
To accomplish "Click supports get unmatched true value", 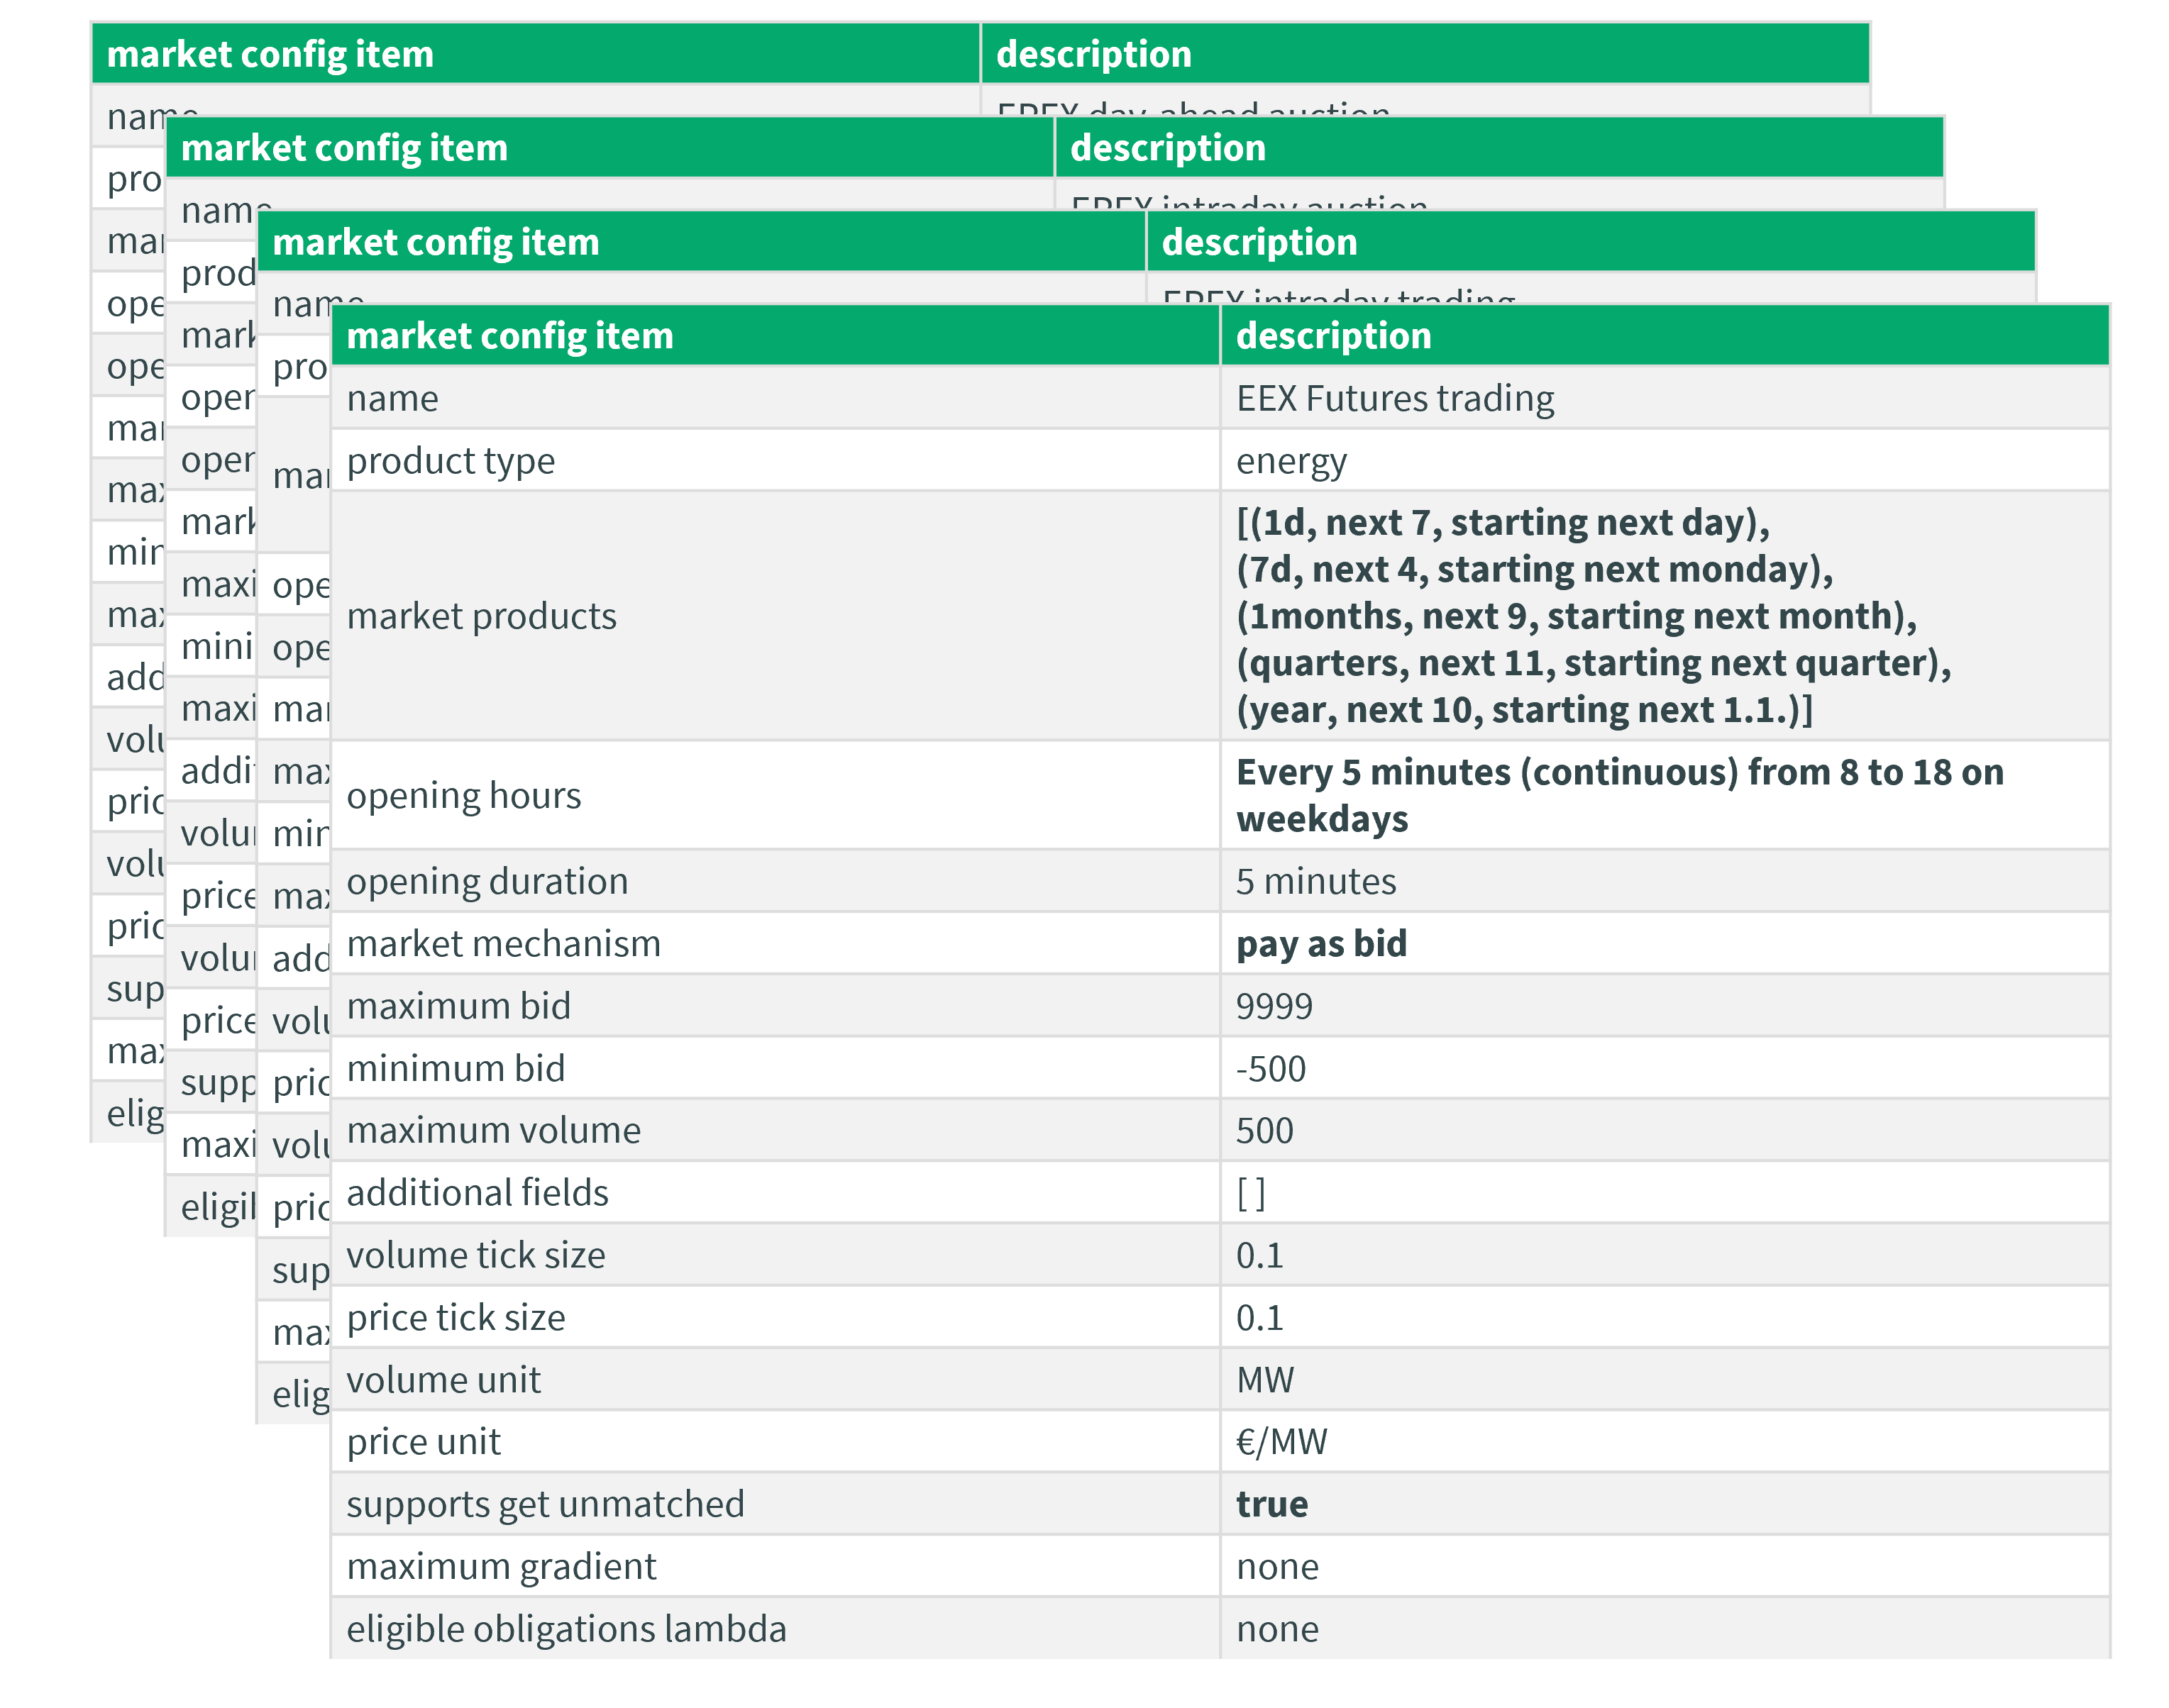I will click(1271, 1505).
